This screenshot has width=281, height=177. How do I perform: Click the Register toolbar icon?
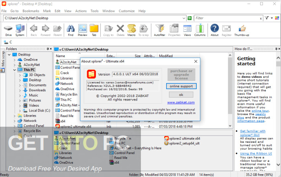(226, 30)
